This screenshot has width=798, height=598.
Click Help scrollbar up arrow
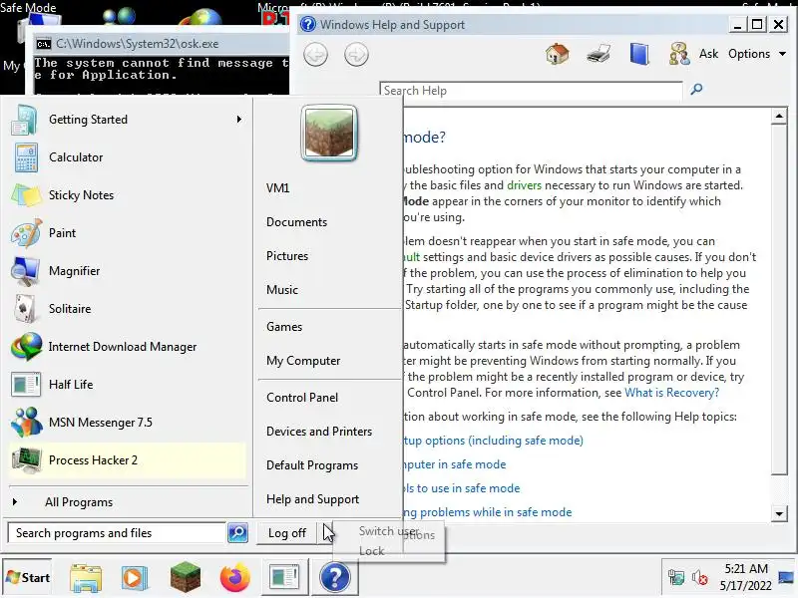pyautogui.click(x=779, y=117)
